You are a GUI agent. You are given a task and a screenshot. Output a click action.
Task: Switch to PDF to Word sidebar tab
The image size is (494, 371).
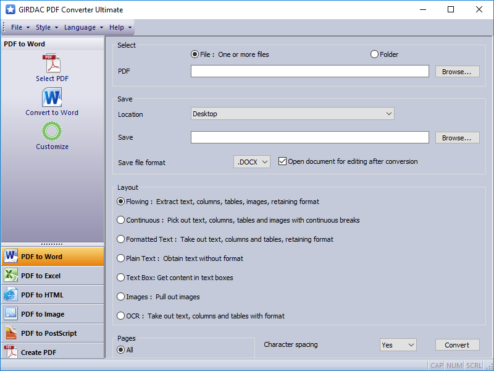click(52, 257)
